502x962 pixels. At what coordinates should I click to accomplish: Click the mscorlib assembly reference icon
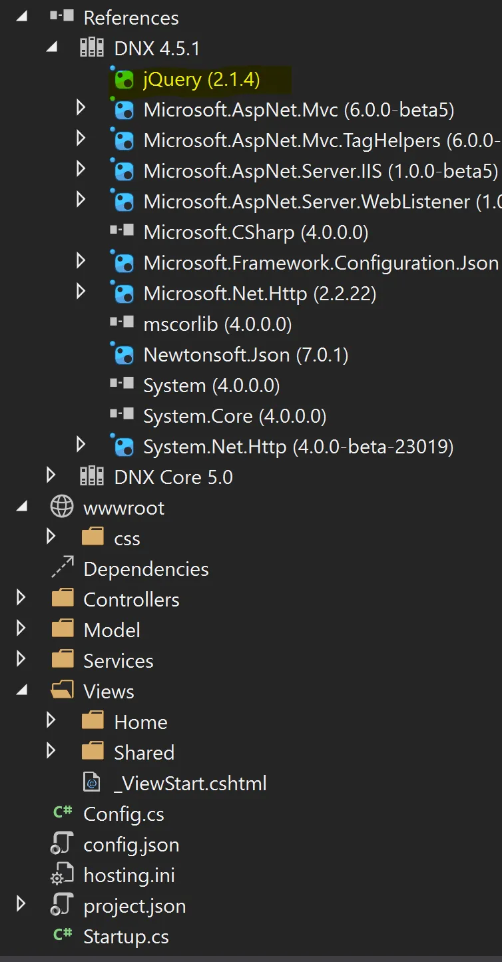pos(123,324)
